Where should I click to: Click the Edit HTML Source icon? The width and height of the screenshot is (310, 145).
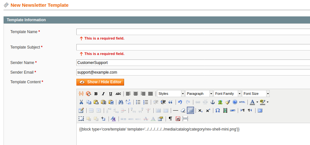[242, 102]
